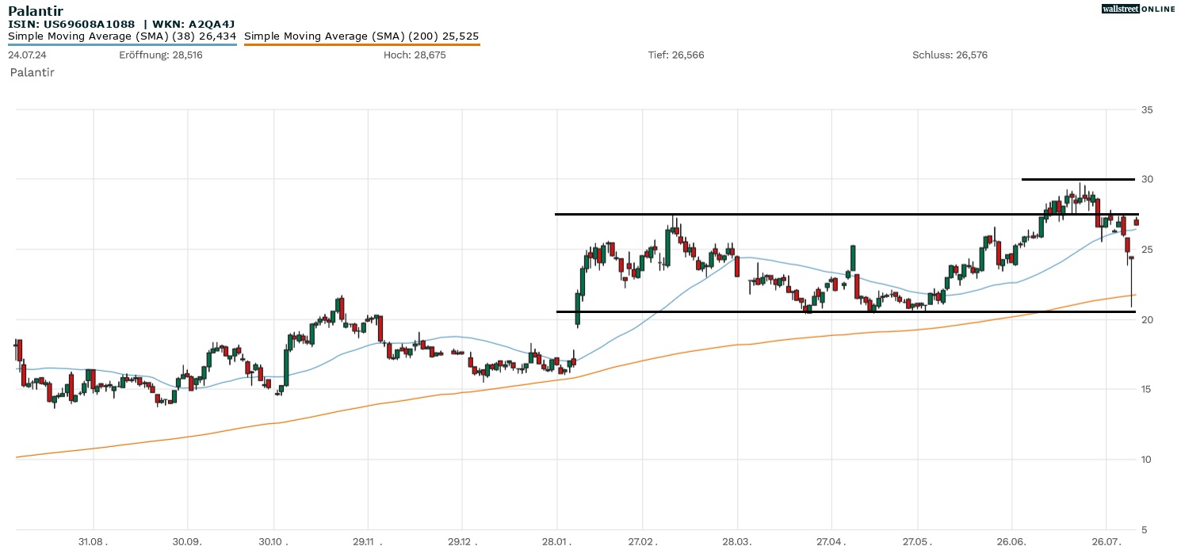Click the orange SMA 200 legend underline
Image resolution: width=1181 pixels, height=546 pixels.
tap(361, 45)
